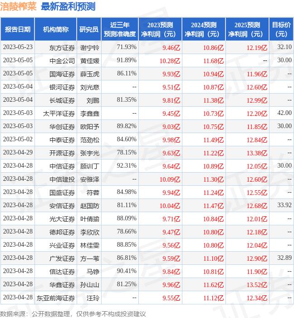Image resolution: width=294 pixels, height=318 pixels.
Task: Click the 研究员 column header
Action: pos(89,29)
